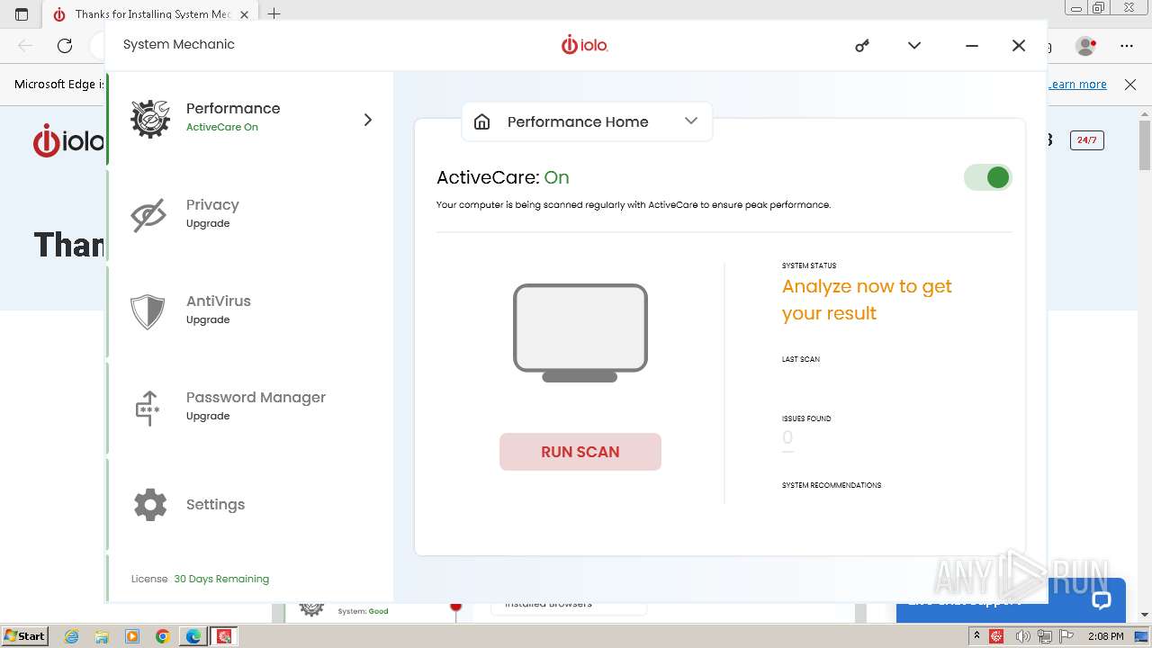Viewport: 1152px width, 648px height.
Task: Click the AntiVirus shield icon
Action: point(148,311)
